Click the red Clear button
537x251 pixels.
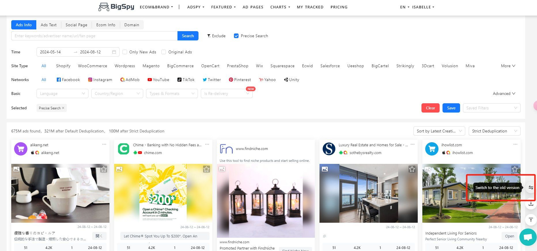click(430, 108)
